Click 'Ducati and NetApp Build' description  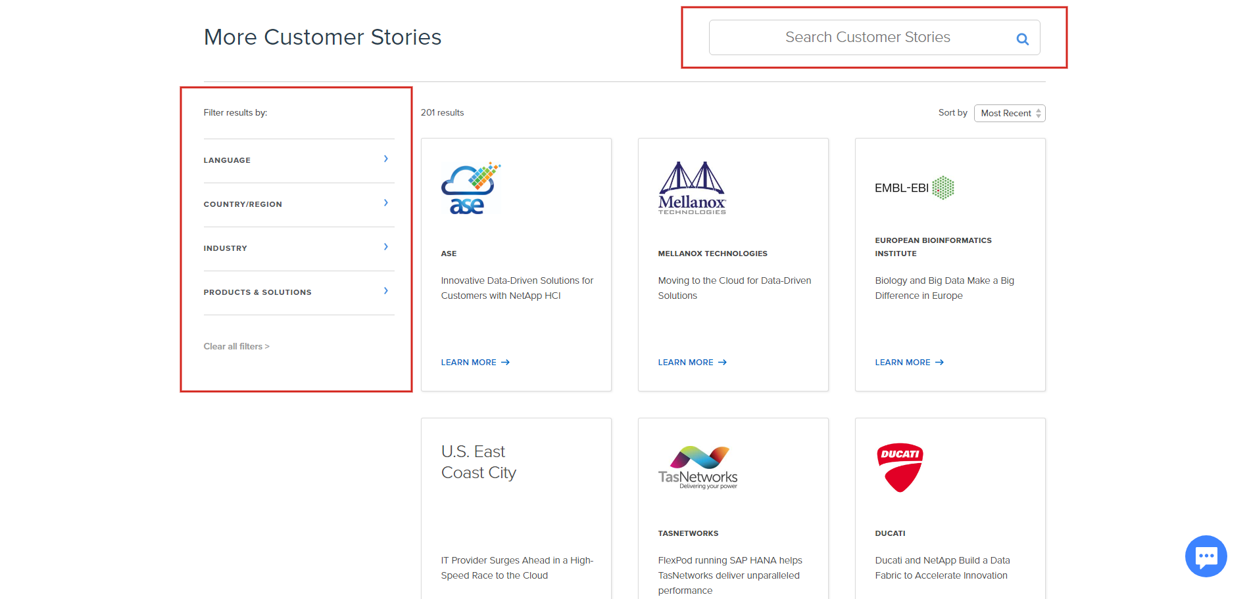(x=943, y=568)
